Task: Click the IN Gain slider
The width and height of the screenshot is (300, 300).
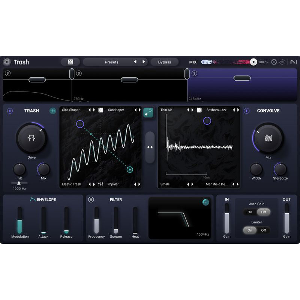Action: pyautogui.click(x=226, y=218)
